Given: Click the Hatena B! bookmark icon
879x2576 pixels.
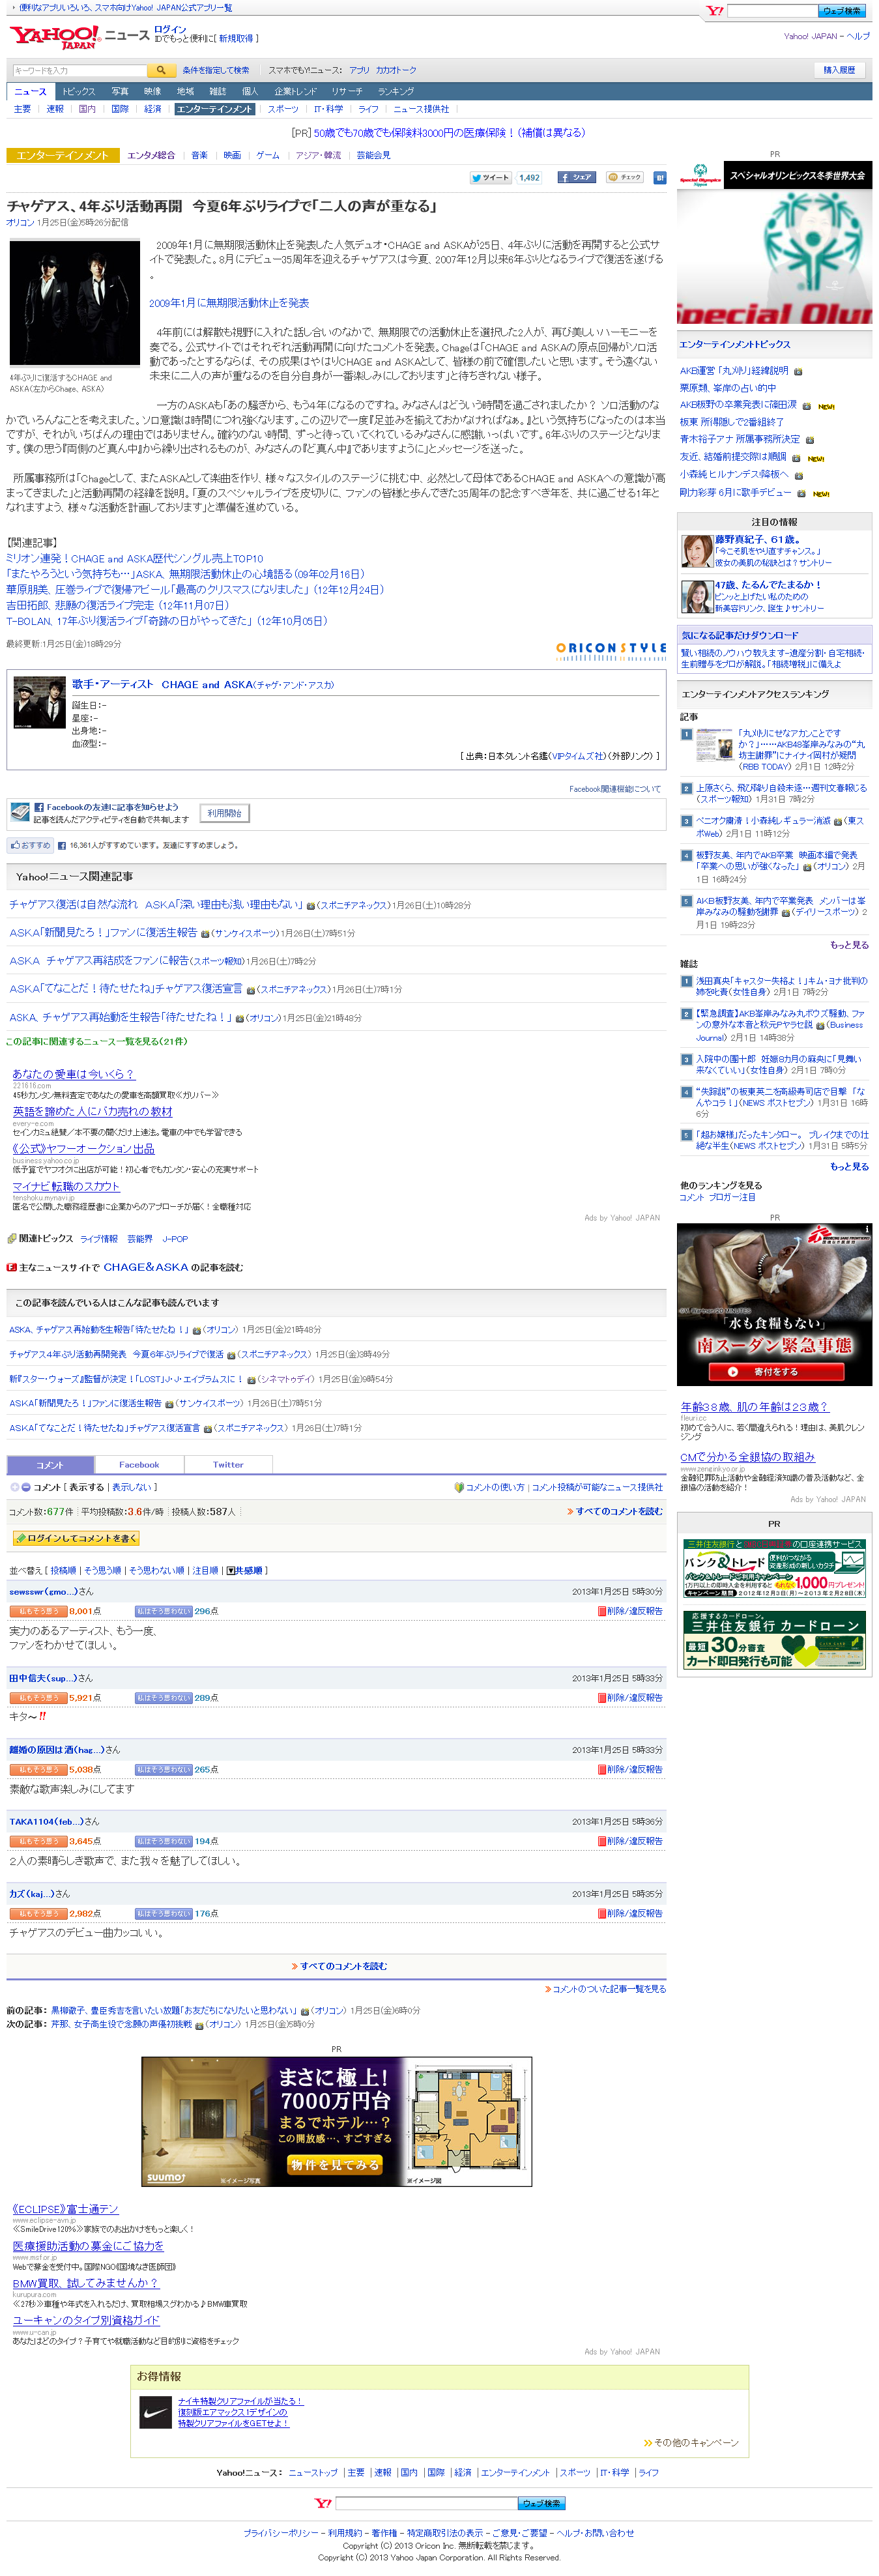Looking at the screenshot, I should point(659,177).
